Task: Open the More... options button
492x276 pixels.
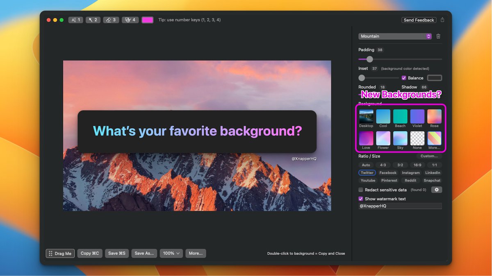Action: coord(196,253)
